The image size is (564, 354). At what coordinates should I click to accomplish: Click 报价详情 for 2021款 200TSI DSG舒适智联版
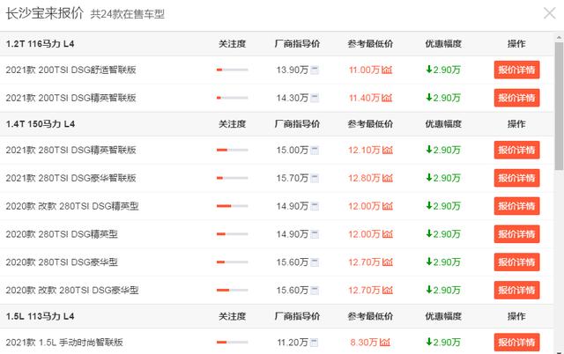tap(516, 70)
